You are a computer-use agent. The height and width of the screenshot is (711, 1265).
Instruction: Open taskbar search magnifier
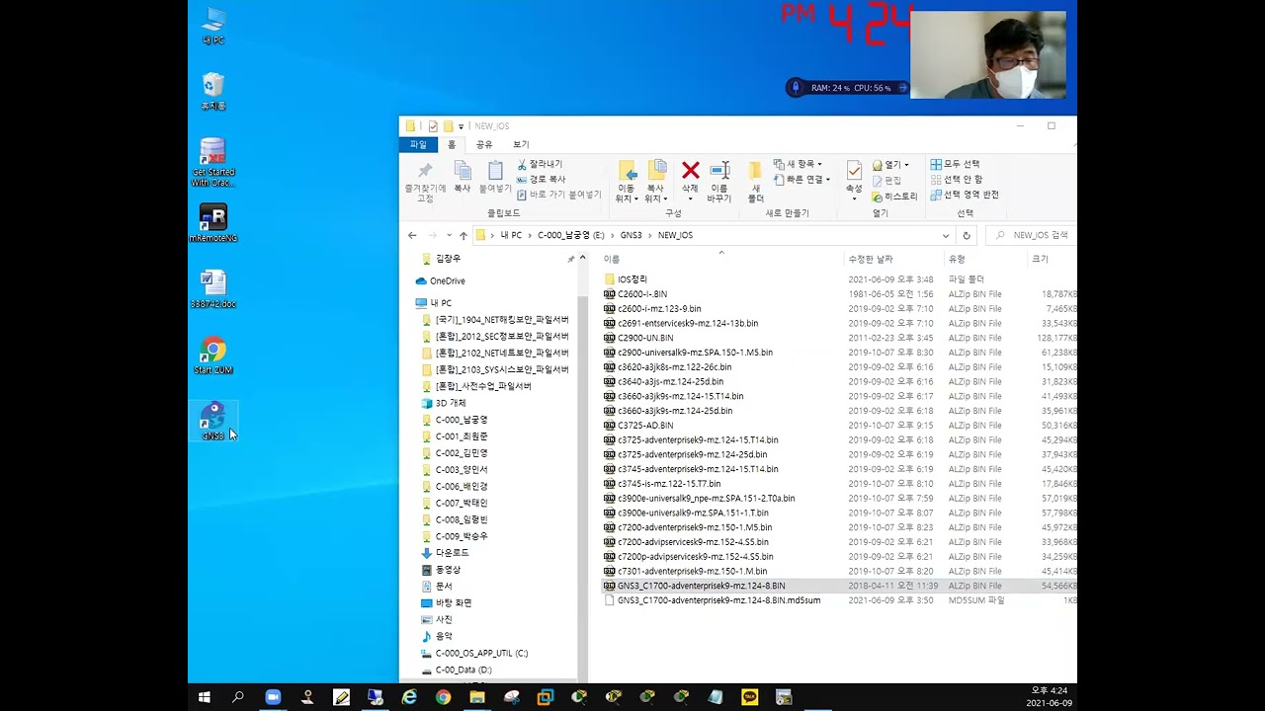(238, 697)
